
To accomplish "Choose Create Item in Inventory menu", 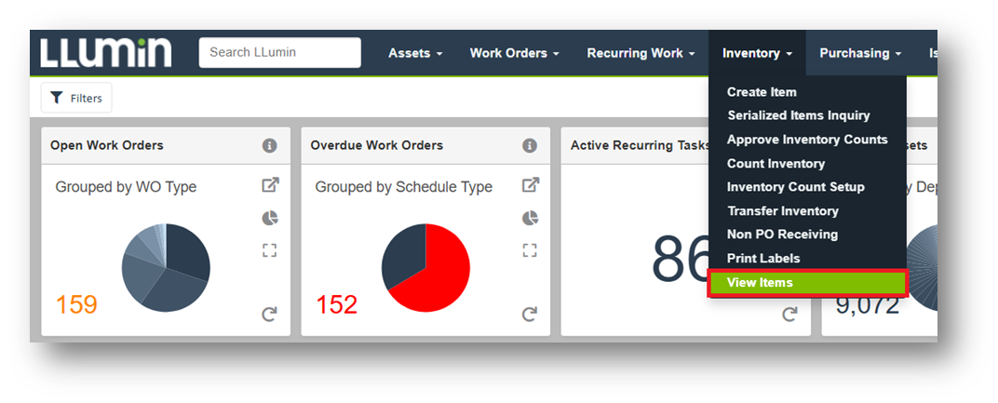I will pos(762,92).
